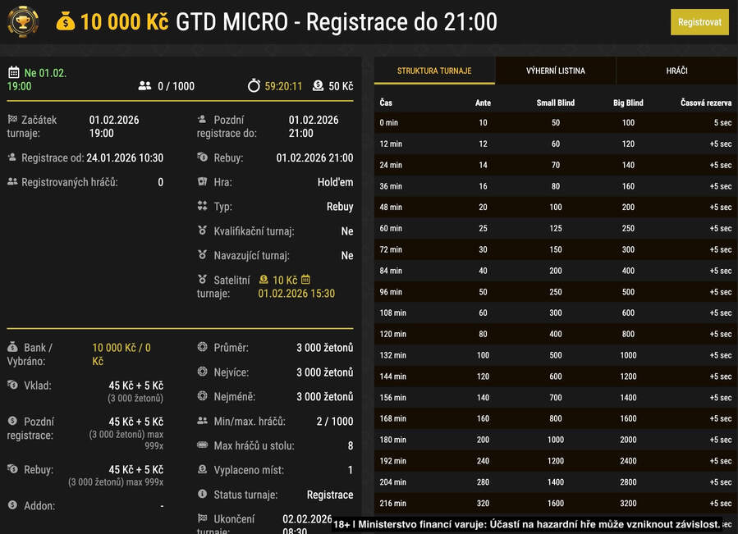
Task: Select the STRUKTURA TURNAJE tab
Action: click(433, 71)
